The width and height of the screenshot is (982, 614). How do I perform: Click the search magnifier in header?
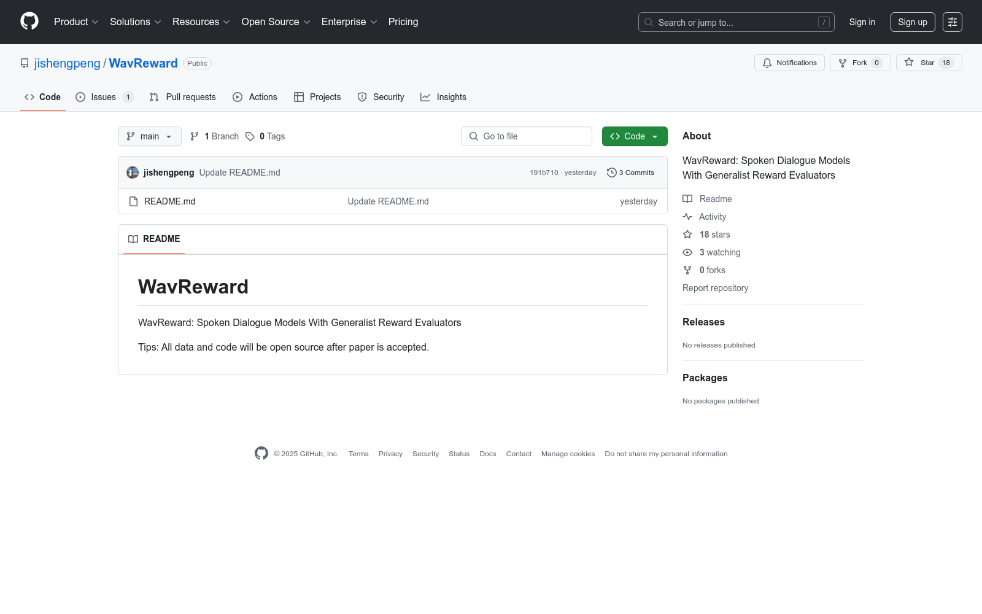tap(649, 22)
